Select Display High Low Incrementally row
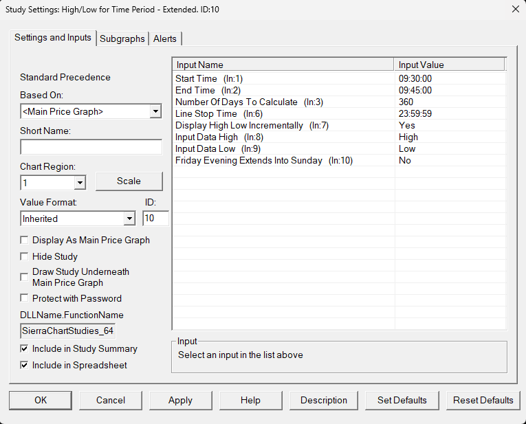526x424 pixels. (339, 126)
